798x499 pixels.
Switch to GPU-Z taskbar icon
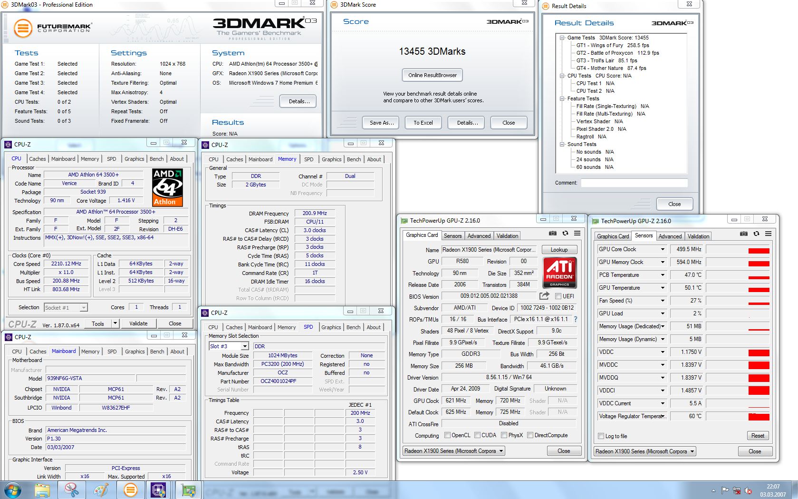(188, 490)
